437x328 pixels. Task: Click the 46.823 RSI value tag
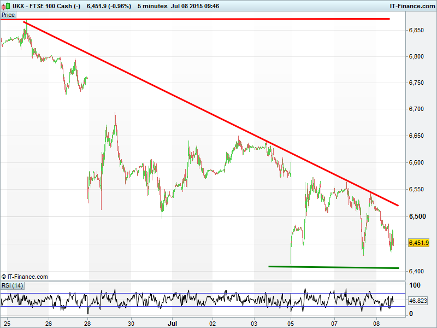pos(418,301)
